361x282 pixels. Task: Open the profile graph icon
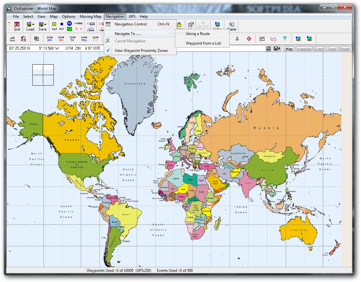(x=273, y=39)
